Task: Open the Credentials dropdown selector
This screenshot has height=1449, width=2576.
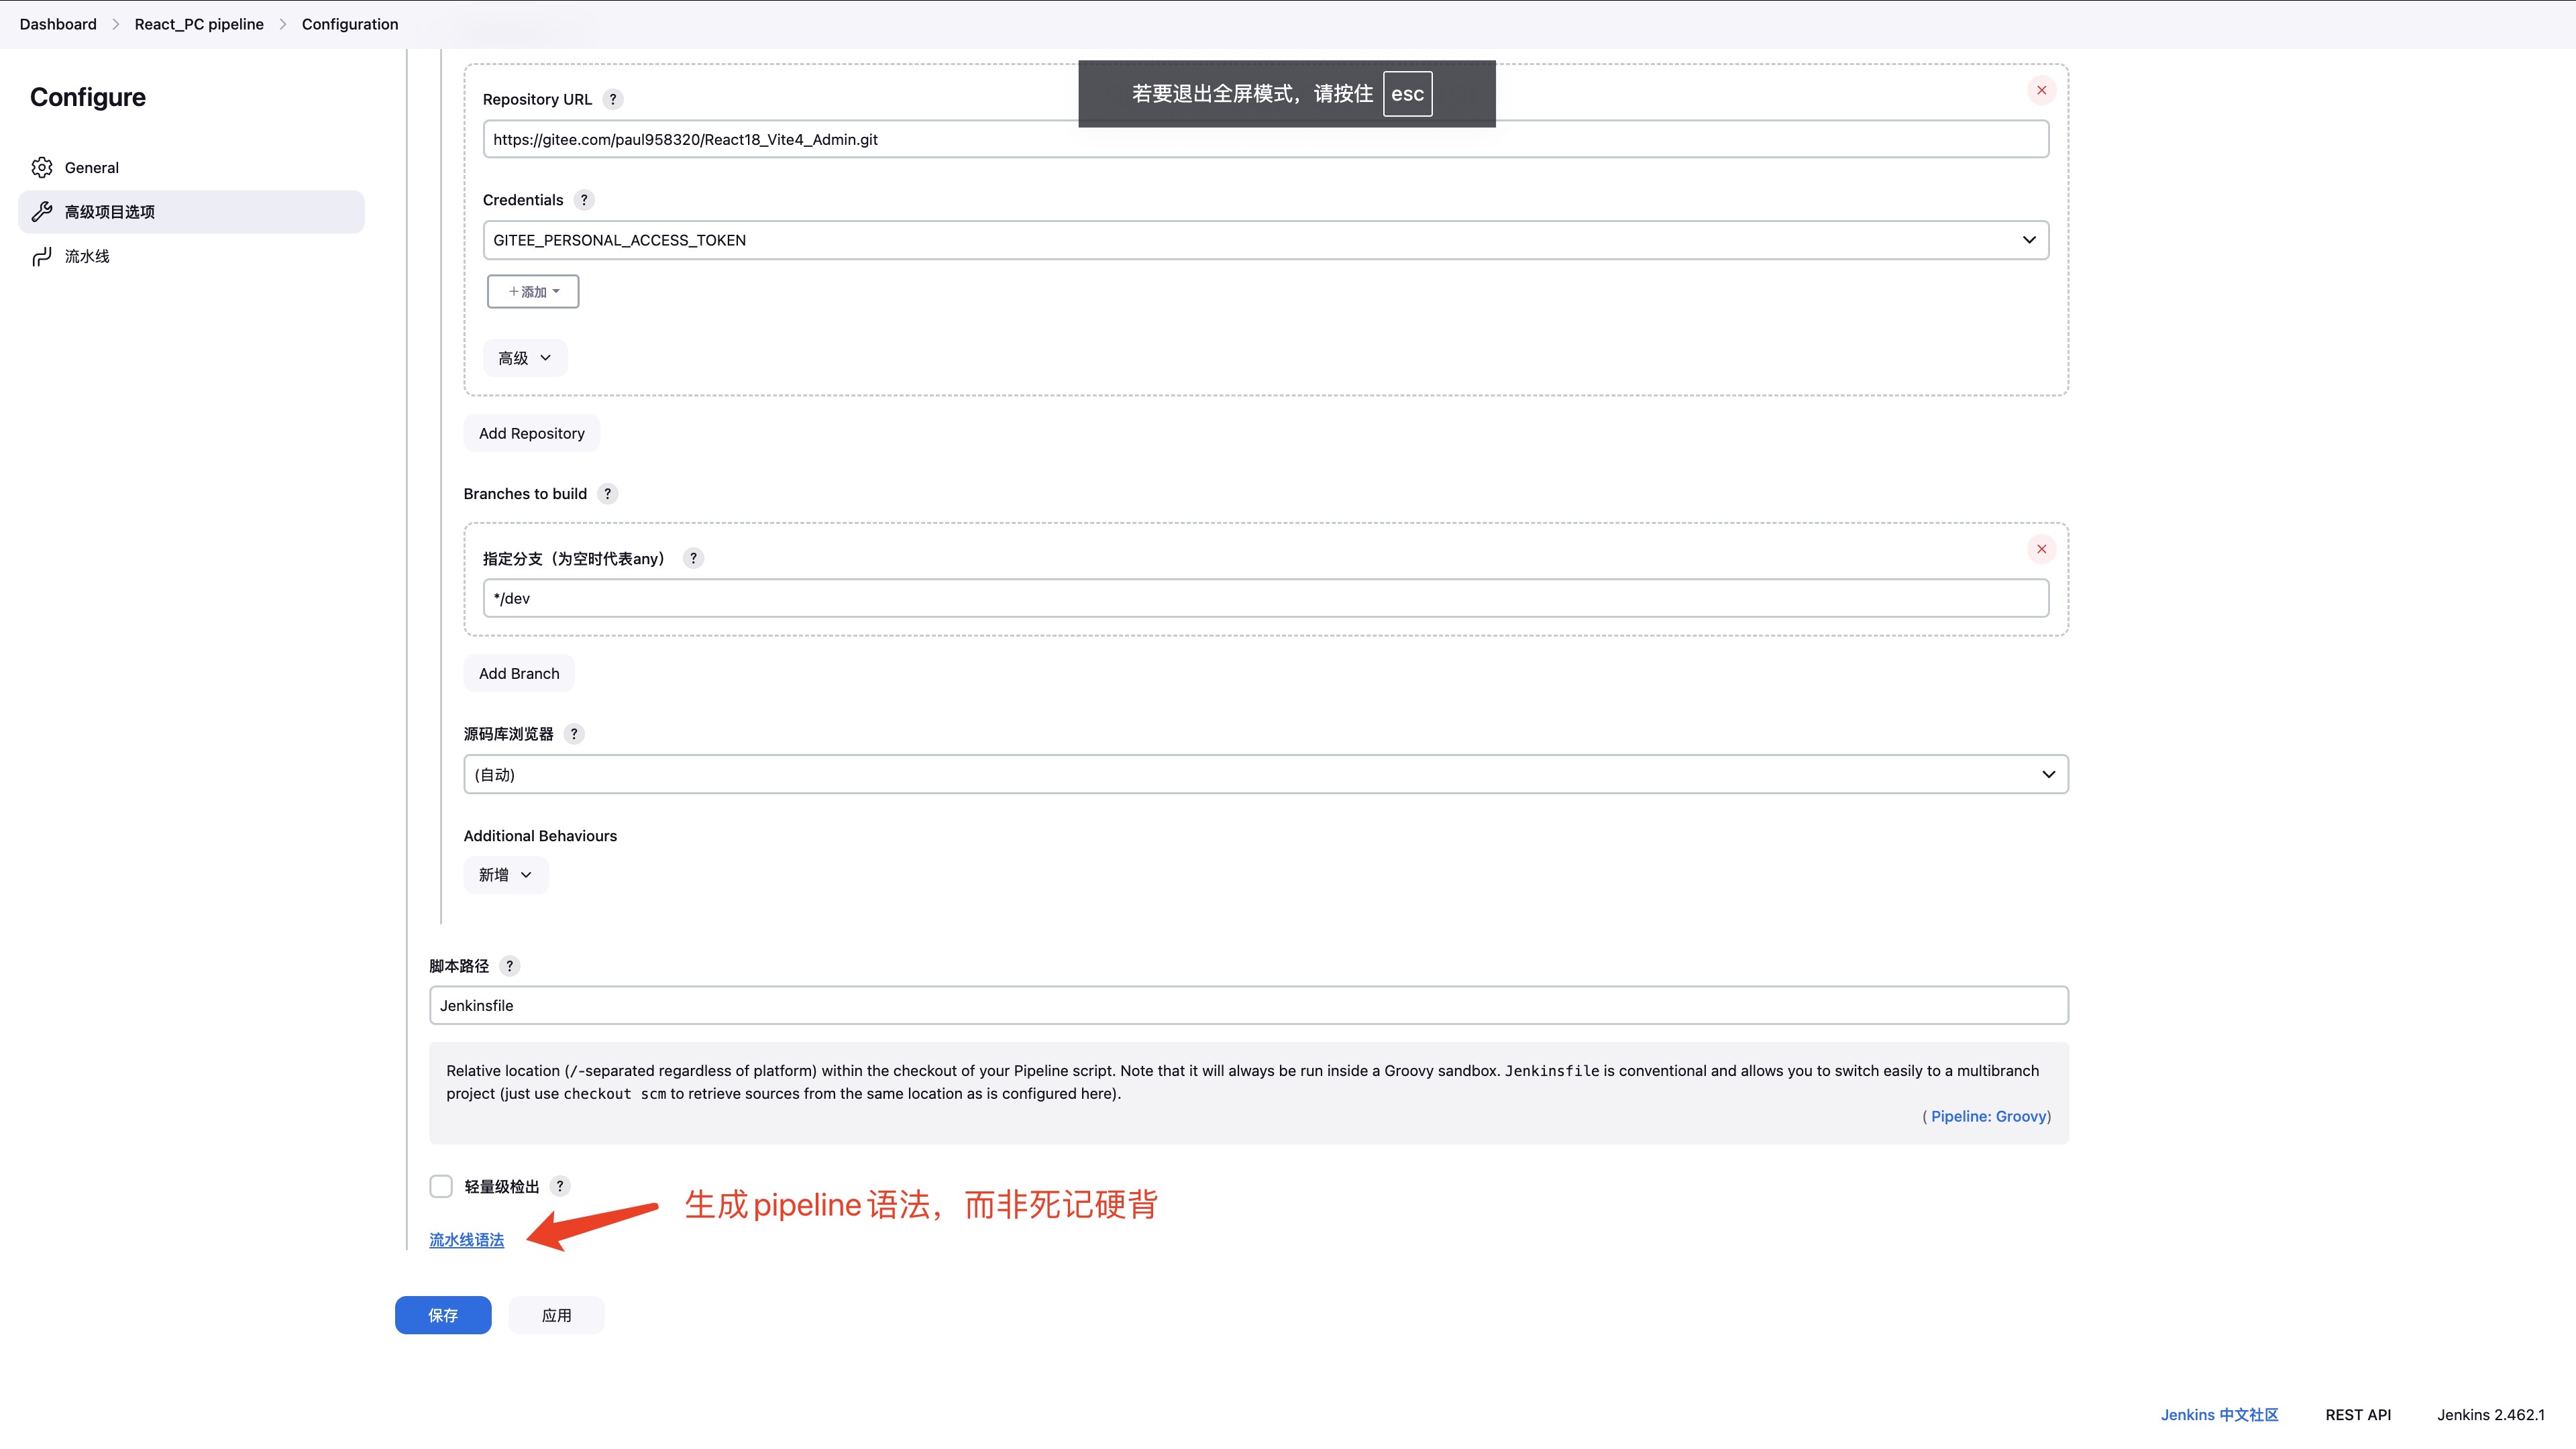Action: (x=1263, y=239)
